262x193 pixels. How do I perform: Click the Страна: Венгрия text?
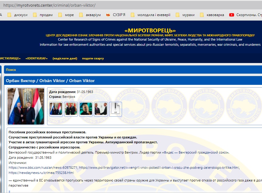click(62, 97)
